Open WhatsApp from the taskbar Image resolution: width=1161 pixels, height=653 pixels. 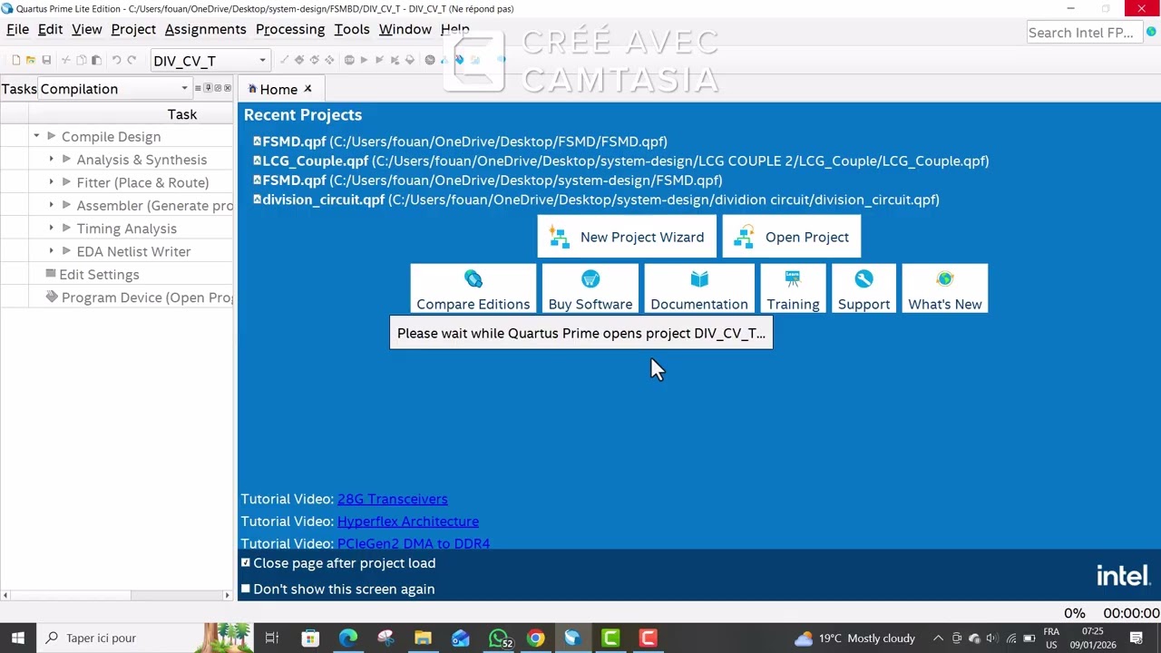pyautogui.click(x=498, y=638)
